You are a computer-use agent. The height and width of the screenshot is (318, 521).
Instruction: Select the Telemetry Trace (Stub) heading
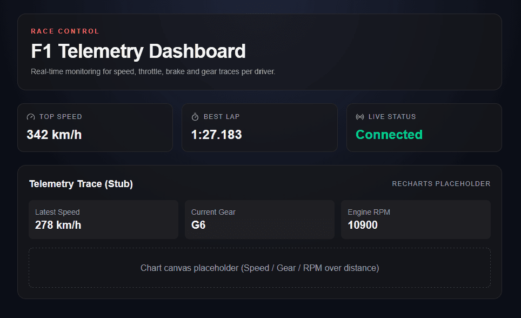pyautogui.click(x=81, y=183)
